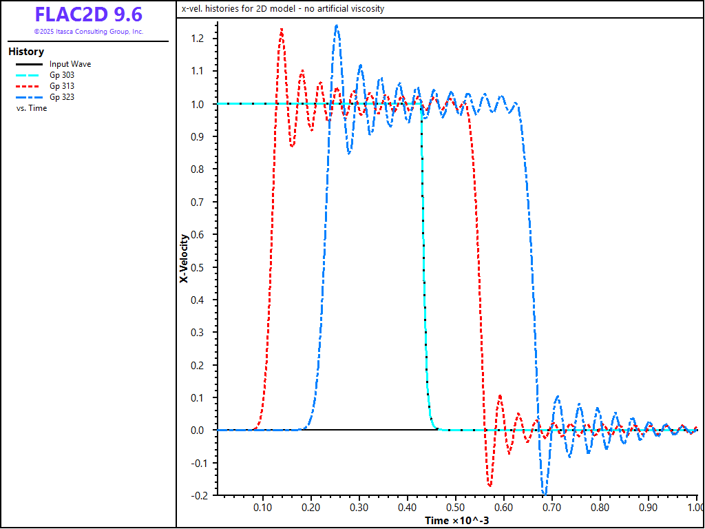Click the 1.00 tick on the time axis
This screenshot has height=529, width=705.
coord(695,508)
